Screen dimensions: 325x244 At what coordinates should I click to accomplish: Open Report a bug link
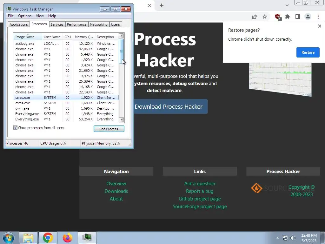pyautogui.click(x=200, y=191)
